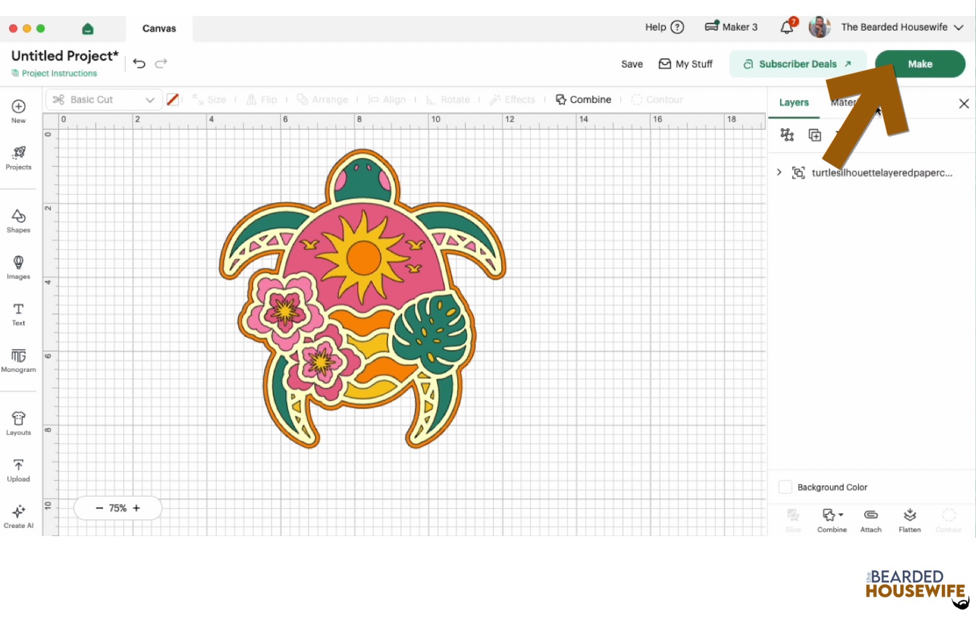The width and height of the screenshot is (976, 620).
Task: Select the Maker 3 machine selector
Action: tap(731, 27)
